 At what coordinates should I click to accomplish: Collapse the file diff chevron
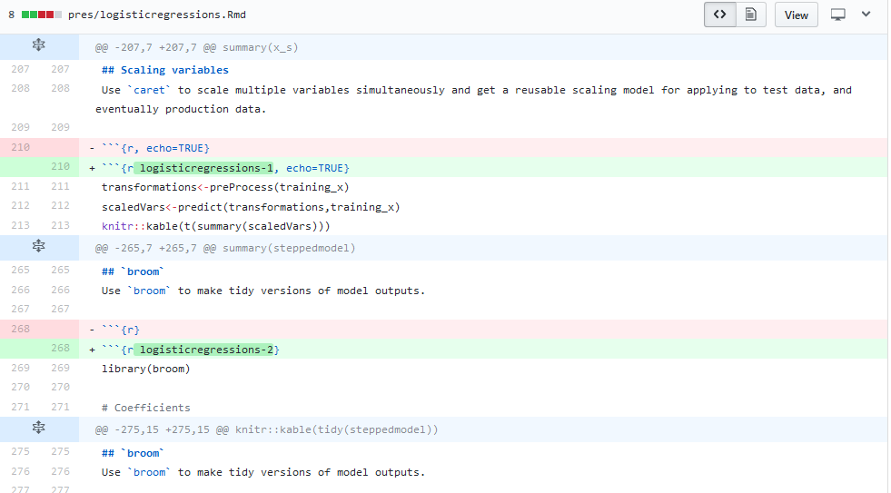(866, 15)
